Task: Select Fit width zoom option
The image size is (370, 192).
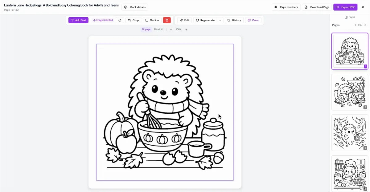Action: point(158,29)
